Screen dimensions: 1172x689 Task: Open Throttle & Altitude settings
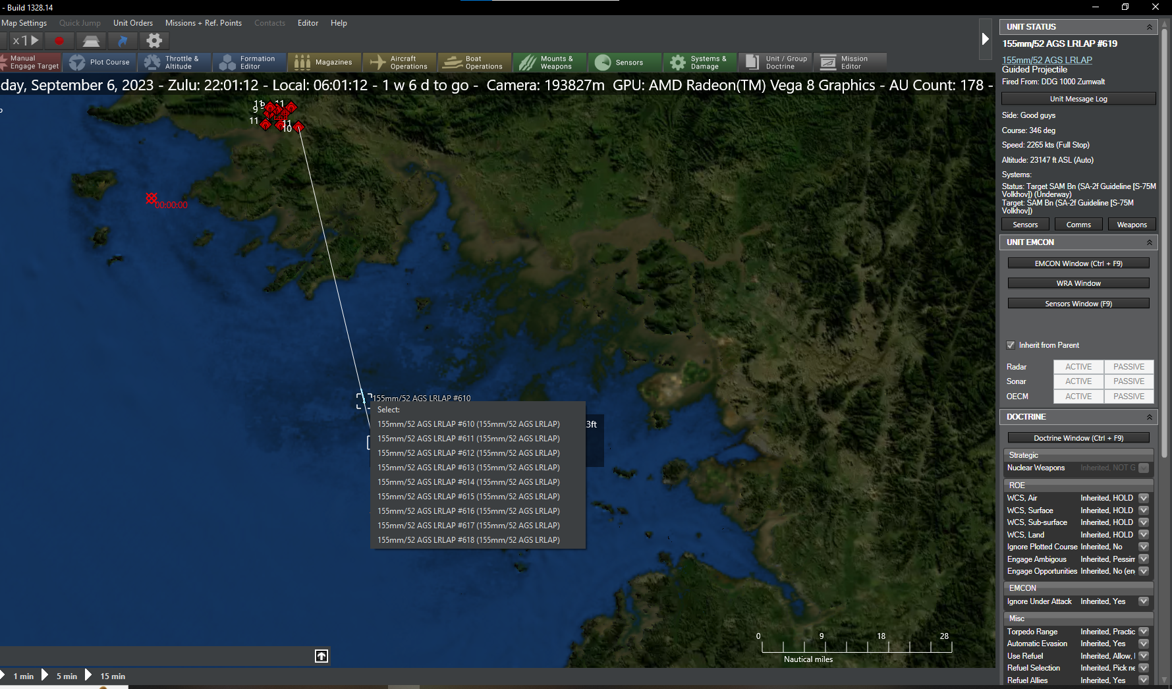click(x=175, y=63)
